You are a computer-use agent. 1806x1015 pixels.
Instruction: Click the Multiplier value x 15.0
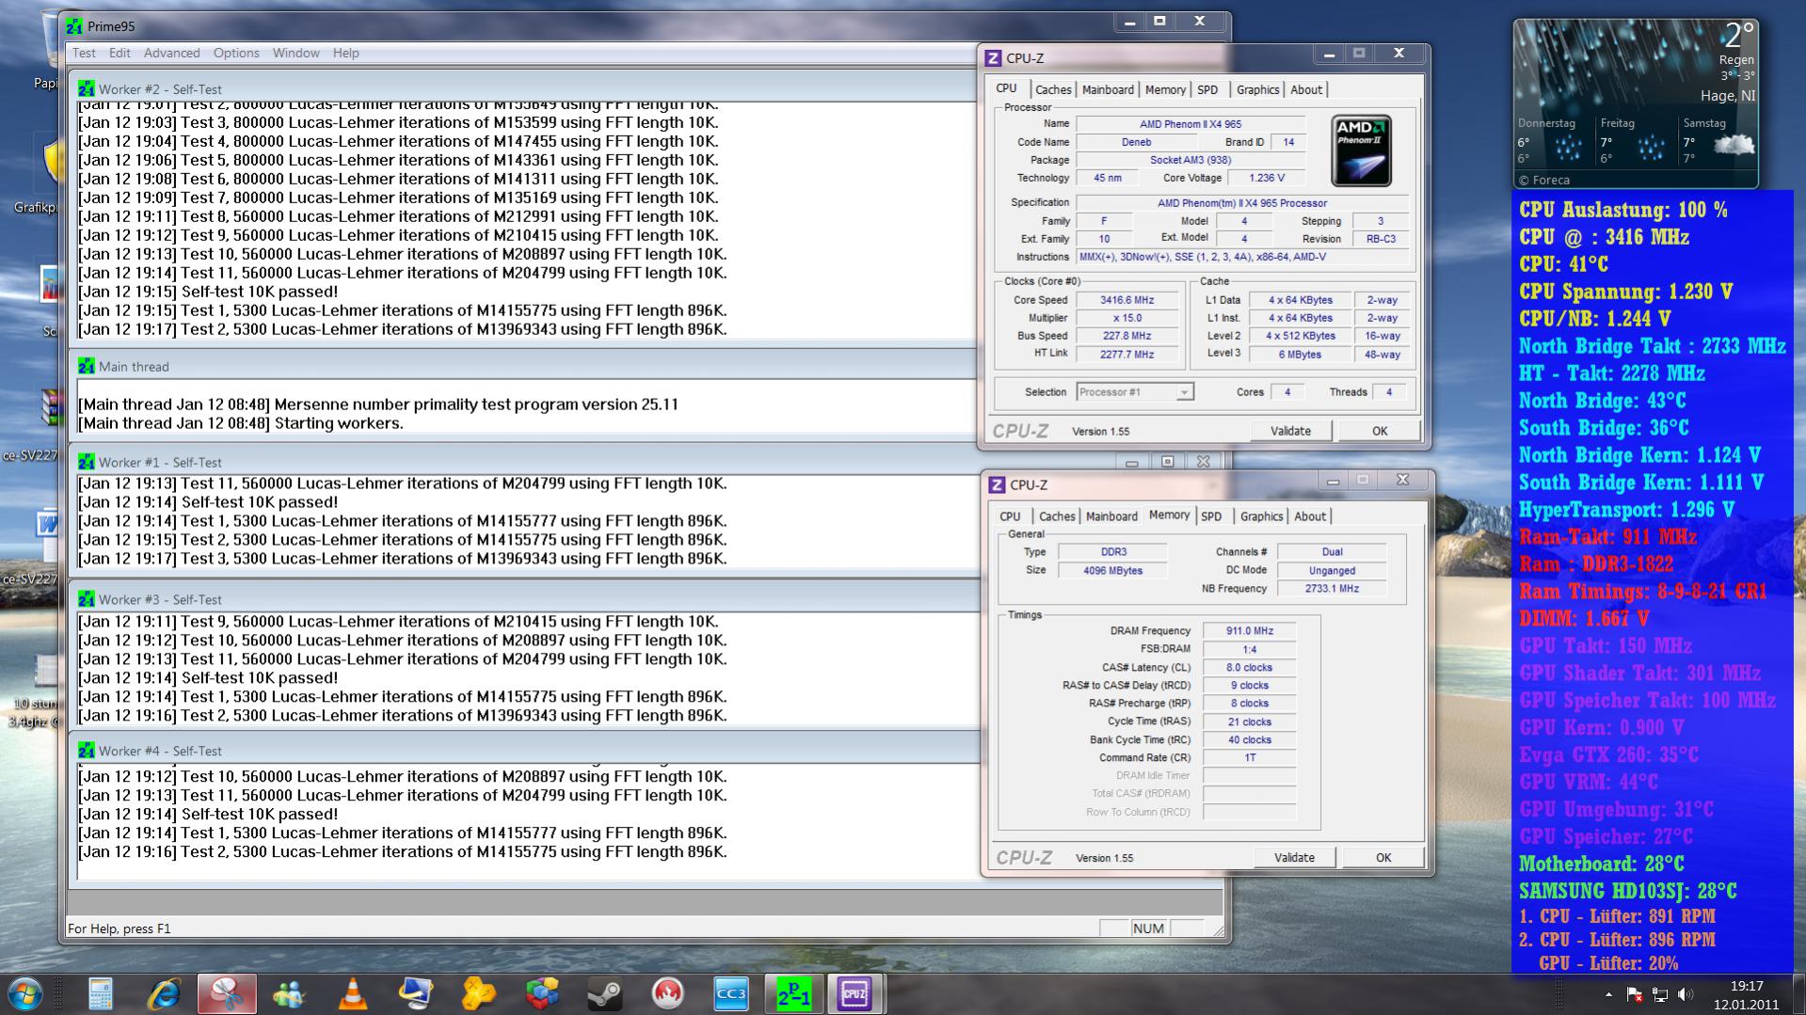point(1127,318)
